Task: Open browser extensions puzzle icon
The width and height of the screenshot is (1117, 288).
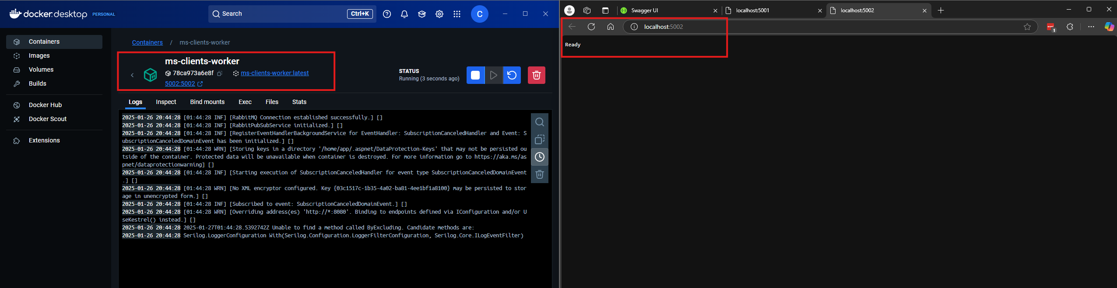Action: (1070, 27)
